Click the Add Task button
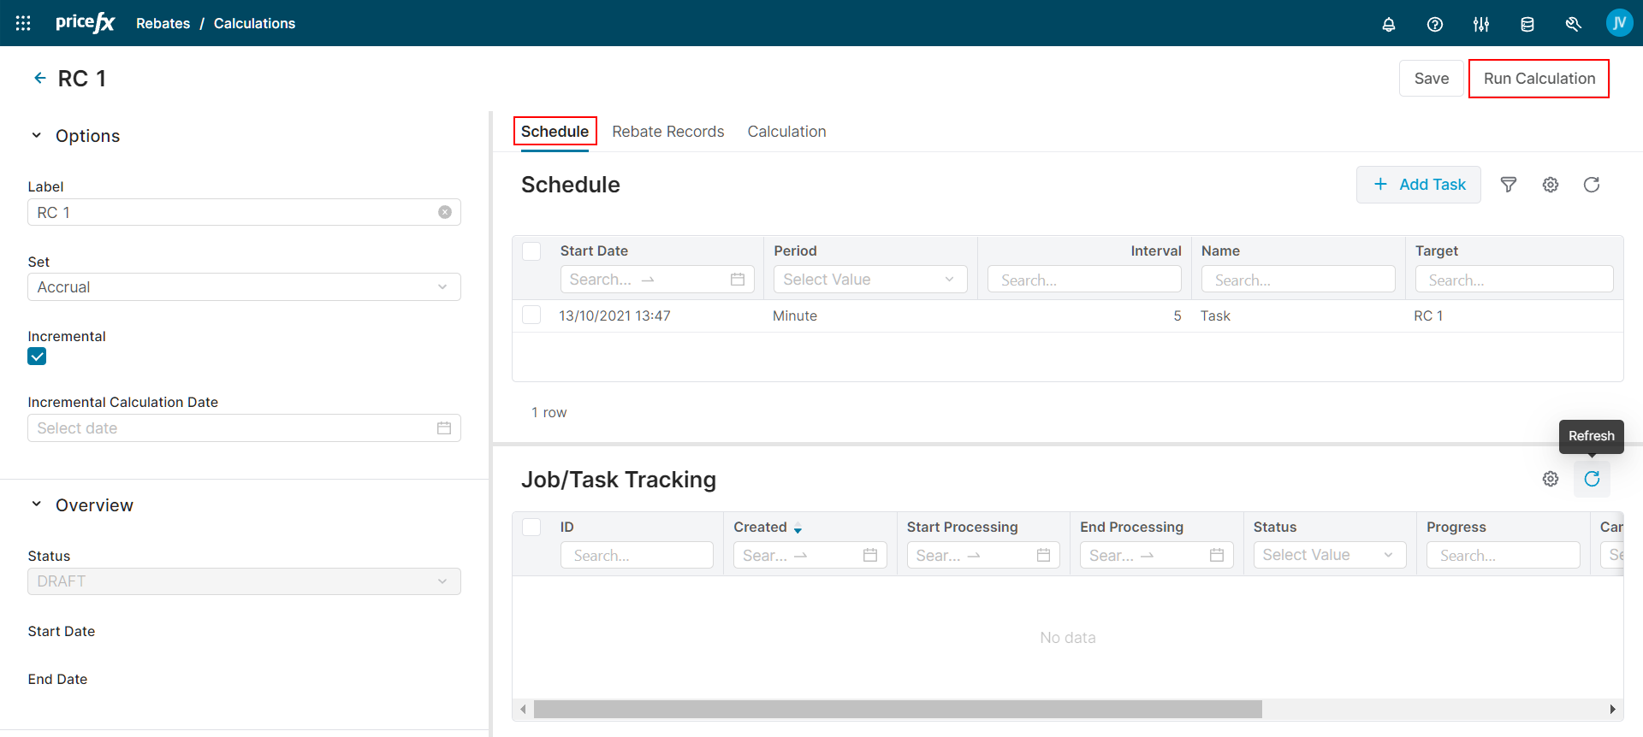This screenshot has width=1643, height=737. tap(1418, 185)
